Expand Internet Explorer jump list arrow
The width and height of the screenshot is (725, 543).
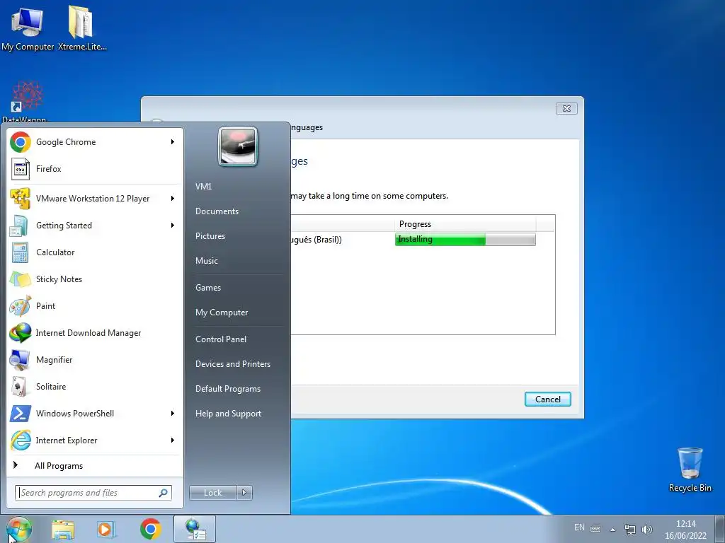click(173, 440)
